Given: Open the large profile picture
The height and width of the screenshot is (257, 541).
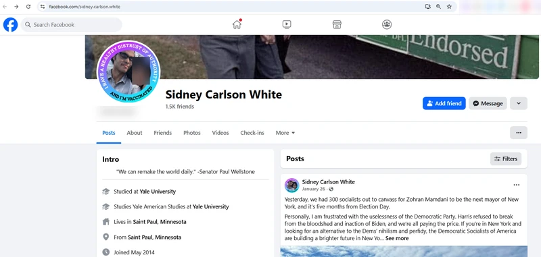Looking at the screenshot, I should point(128,72).
